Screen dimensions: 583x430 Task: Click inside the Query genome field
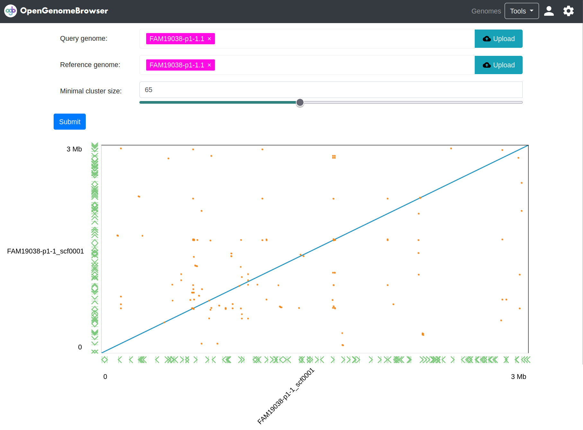pos(307,39)
